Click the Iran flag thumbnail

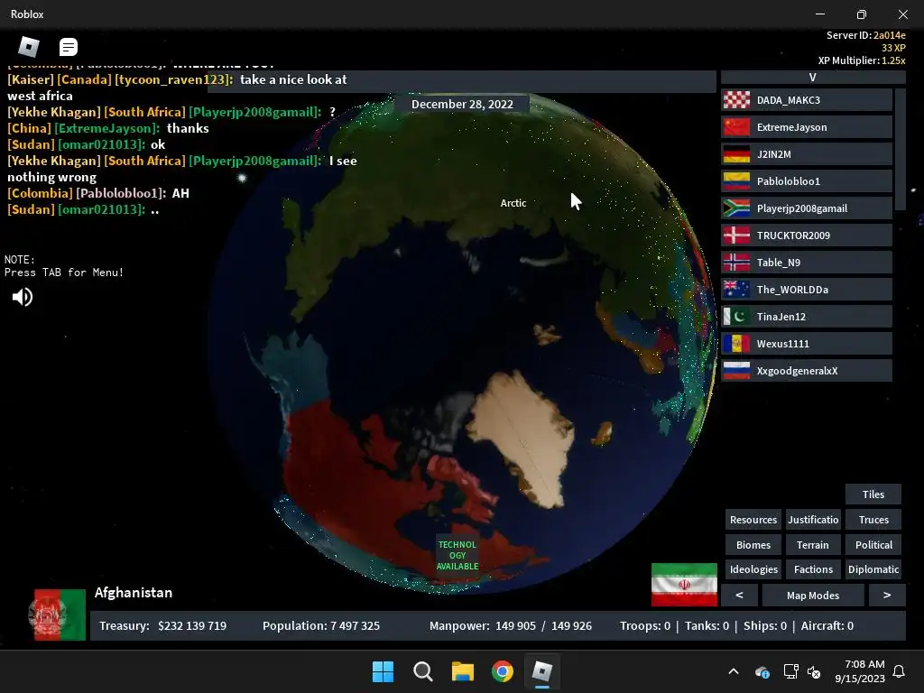tap(684, 584)
